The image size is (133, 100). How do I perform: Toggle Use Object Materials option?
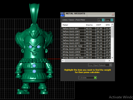[x=100, y=65]
